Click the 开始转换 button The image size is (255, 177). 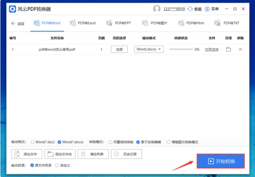pyautogui.click(x=220, y=161)
